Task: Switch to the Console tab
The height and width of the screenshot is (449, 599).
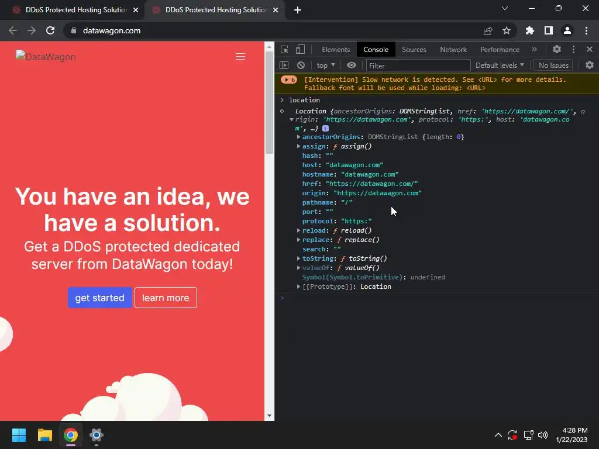Action: click(x=376, y=50)
